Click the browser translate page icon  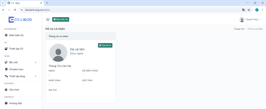[244, 10]
